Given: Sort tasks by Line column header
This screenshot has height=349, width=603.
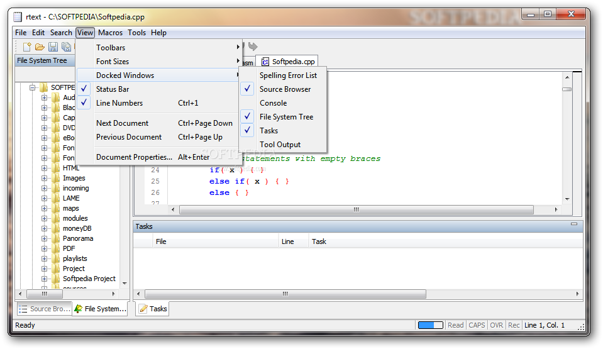Looking at the screenshot, I should [x=293, y=241].
